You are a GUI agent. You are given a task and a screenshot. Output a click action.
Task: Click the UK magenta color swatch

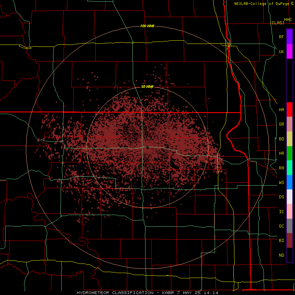point(289,51)
